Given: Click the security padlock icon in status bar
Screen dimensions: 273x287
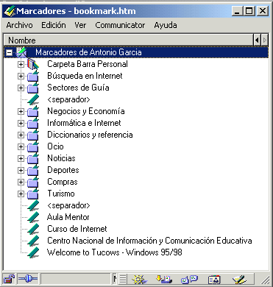Looking at the screenshot, I should pyautogui.click(x=9, y=279).
